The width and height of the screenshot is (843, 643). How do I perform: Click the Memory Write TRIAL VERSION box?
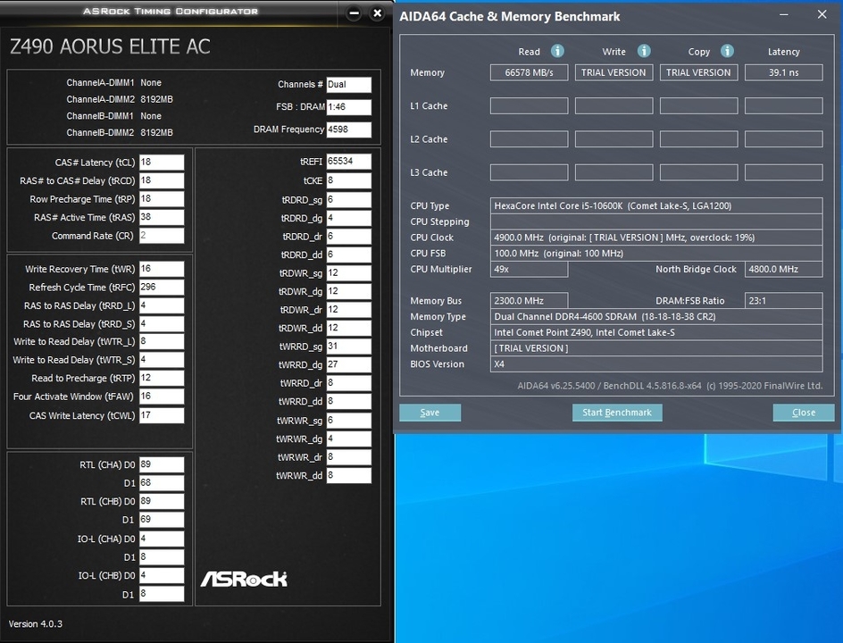pos(613,72)
